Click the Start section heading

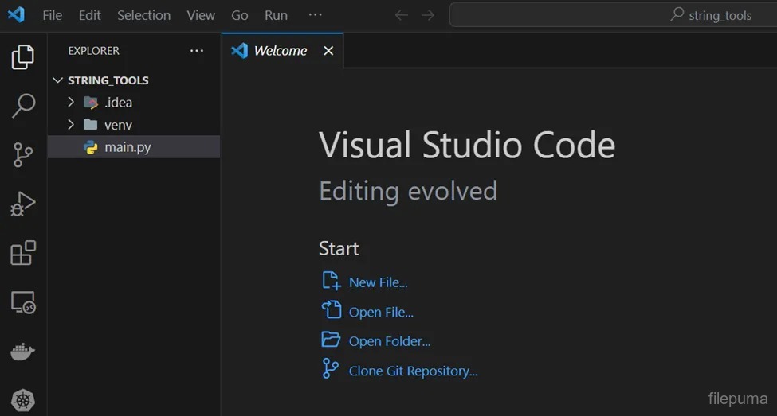(x=339, y=248)
